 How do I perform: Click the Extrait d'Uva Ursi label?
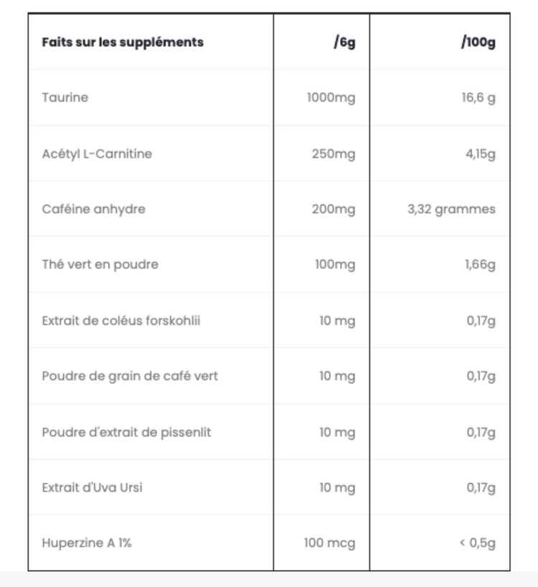click(92, 487)
